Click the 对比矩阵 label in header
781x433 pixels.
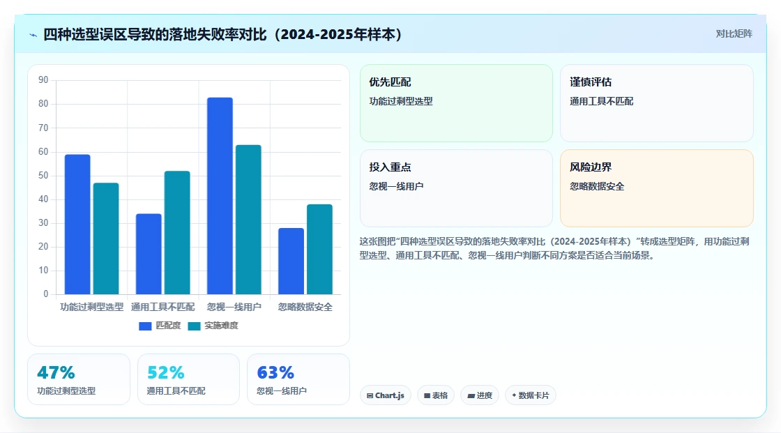click(x=734, y=34)
